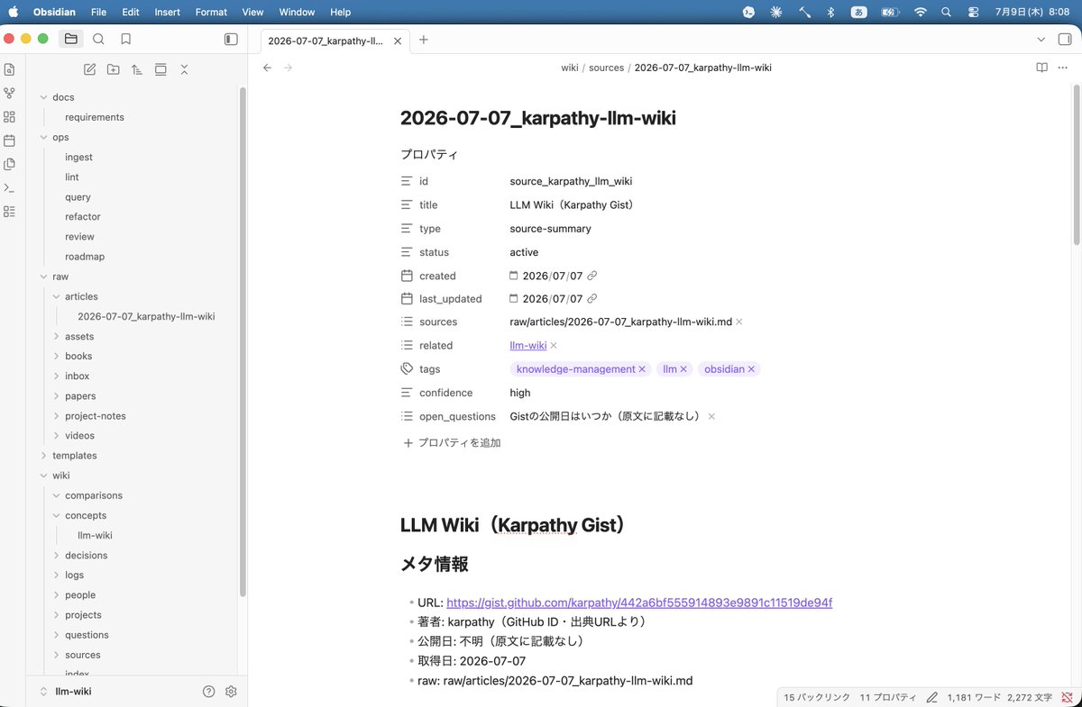Expand the templates folder
This screenshot has width=1082, height=707.
click(43, 456)
